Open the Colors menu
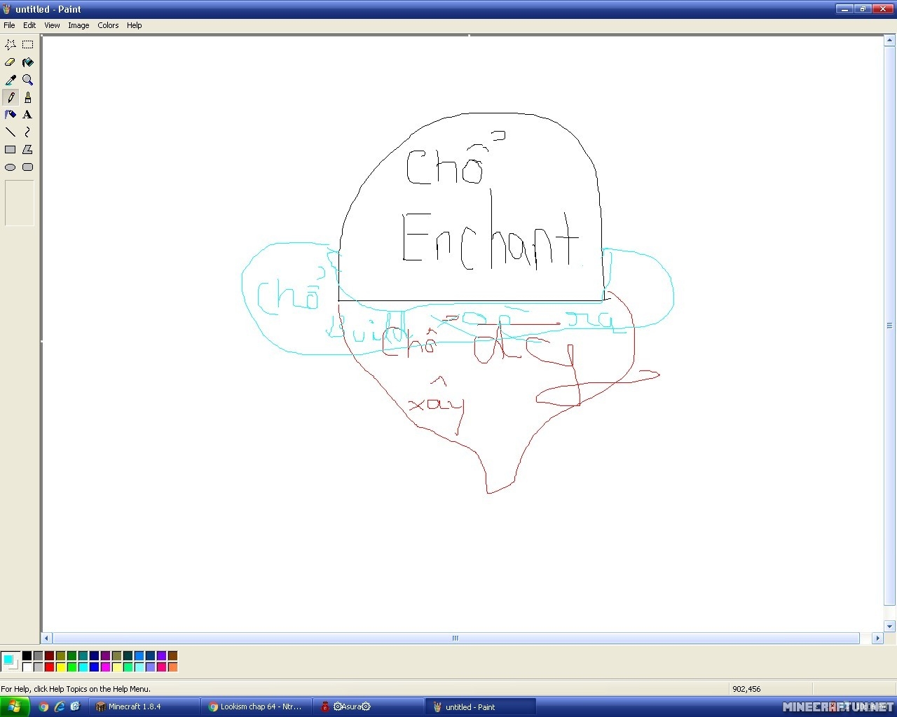Screen dimensions: 897x717 pos(108,25)
